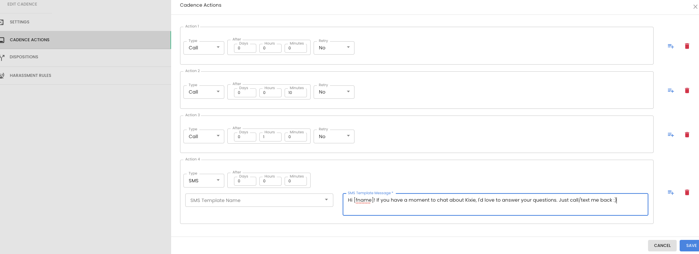Open Action 2 Type dropdown
This screenshot has width=699, height=254.
204,92
